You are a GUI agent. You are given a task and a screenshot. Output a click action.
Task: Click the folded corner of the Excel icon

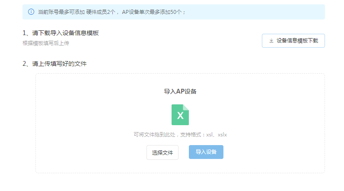coord(186,107)
